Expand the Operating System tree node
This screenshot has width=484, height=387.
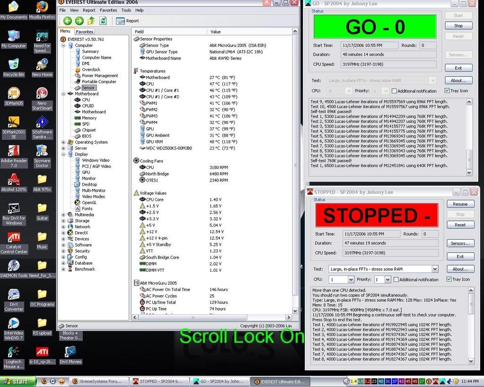(63, 142)
